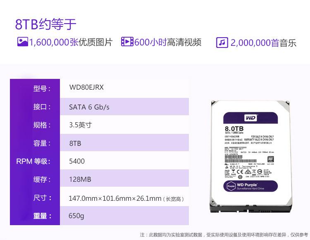310x240 pixels.
Task: Click the 容量 row label
Action: (x=42, y=143)
